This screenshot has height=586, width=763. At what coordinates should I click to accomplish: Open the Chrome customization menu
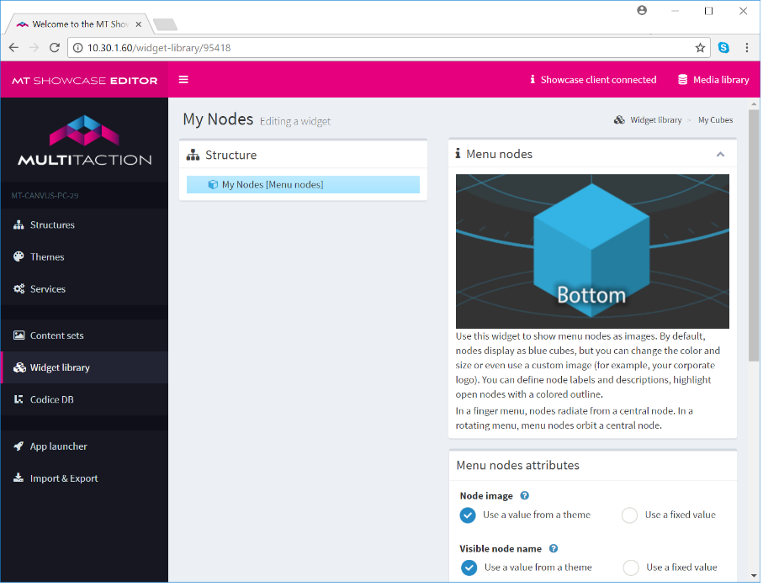tap(748, 48)
